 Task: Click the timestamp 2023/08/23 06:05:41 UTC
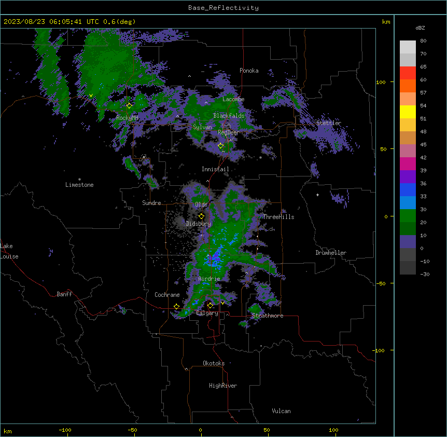(x=51, y=22)
